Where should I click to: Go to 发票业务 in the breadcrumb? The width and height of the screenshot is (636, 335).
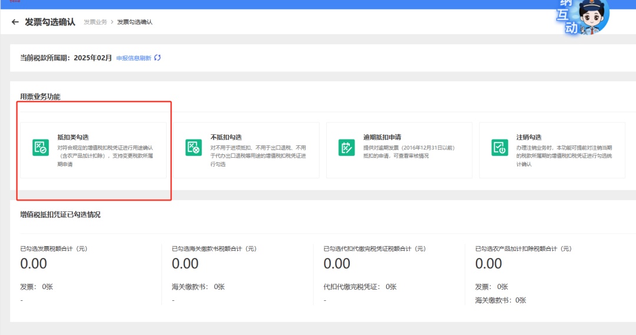tap(95, 22)
